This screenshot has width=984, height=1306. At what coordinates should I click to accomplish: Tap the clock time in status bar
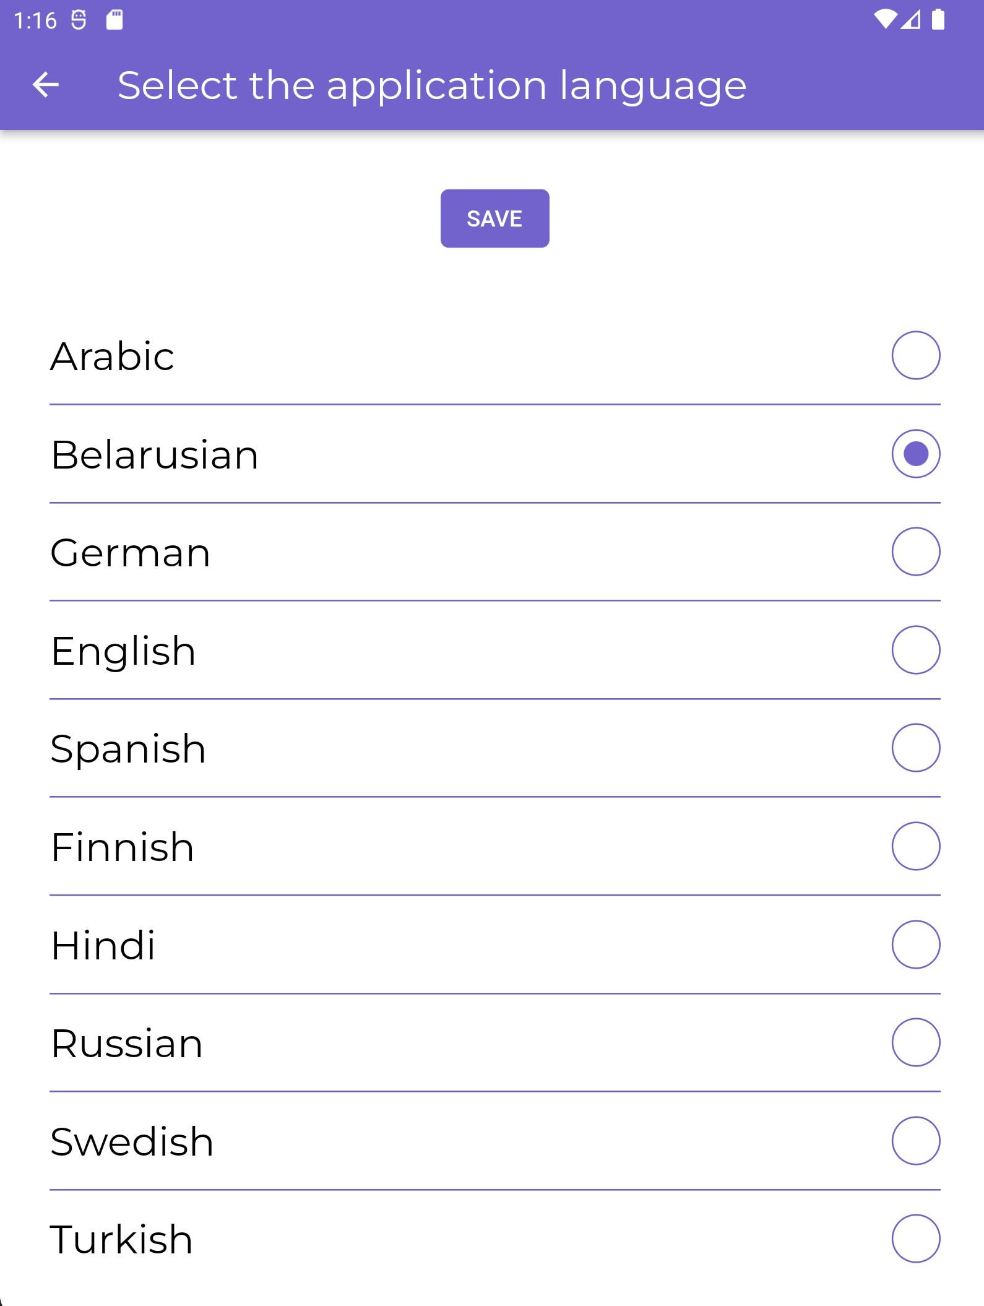tap(35, 21)
